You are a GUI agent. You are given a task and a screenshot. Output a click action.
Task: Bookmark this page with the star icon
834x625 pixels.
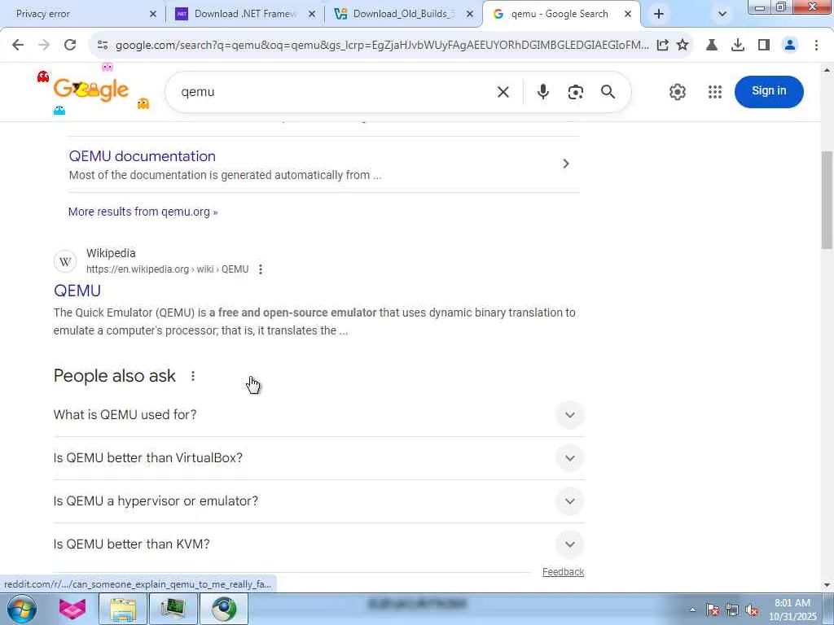click(683, 46)
